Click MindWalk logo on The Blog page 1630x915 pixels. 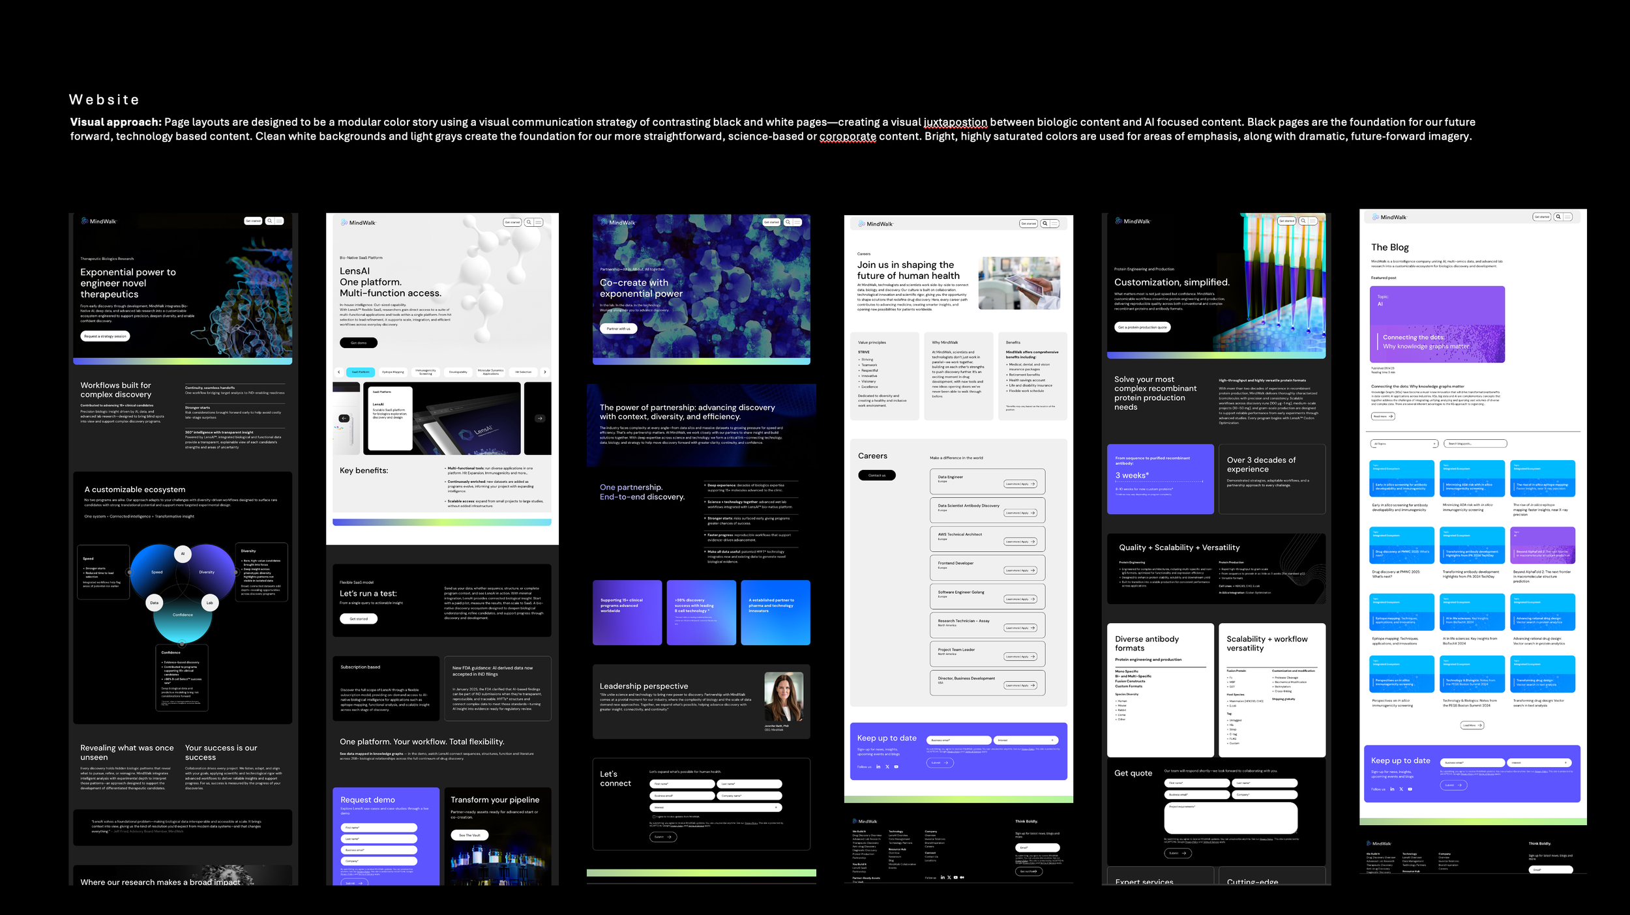point(1389,217)
